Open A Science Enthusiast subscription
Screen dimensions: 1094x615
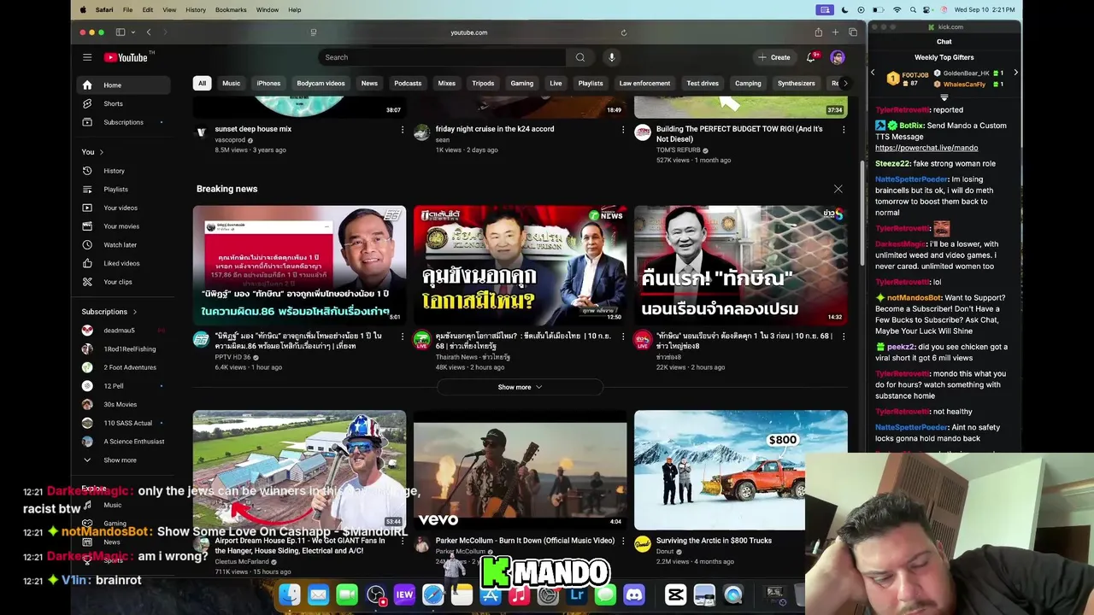click(134, 442)
